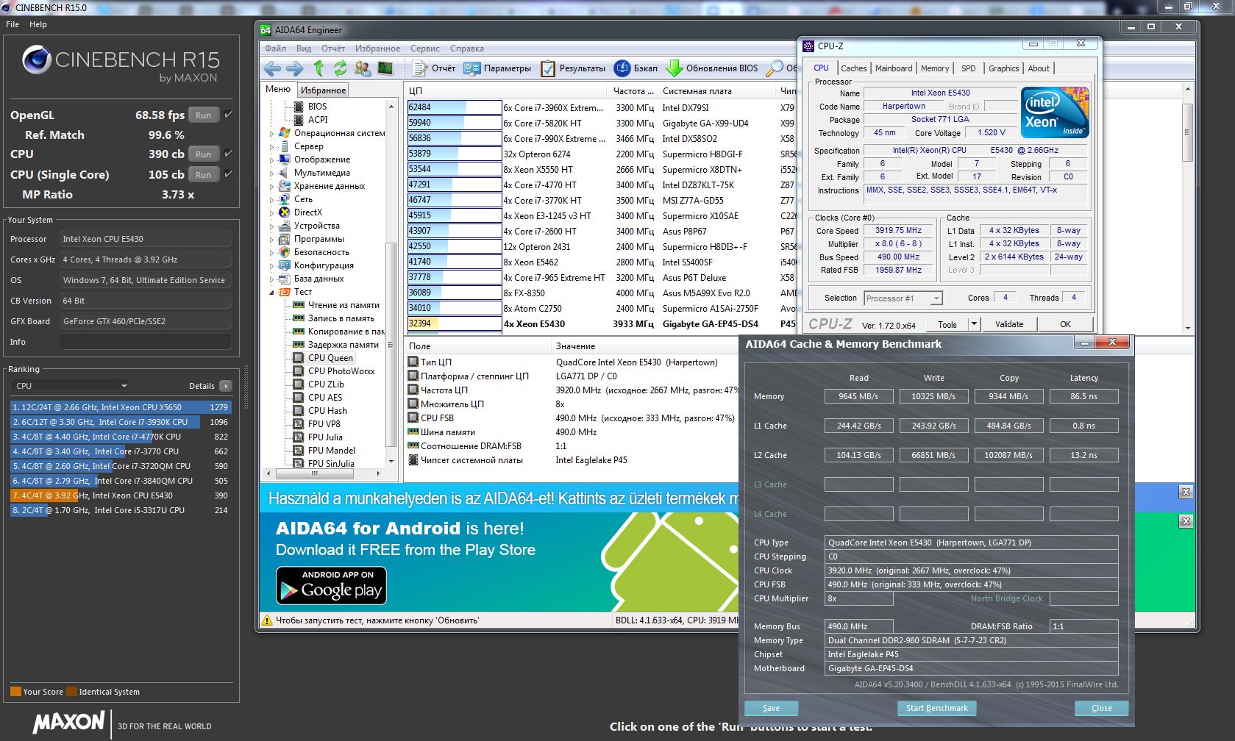1235x741 pixels.
Task: Open the Tools dropdown arrow in CPU-Z
Action: (974, 324)
